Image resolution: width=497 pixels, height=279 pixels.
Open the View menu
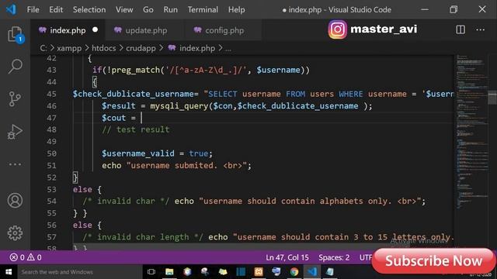(124, 10)
